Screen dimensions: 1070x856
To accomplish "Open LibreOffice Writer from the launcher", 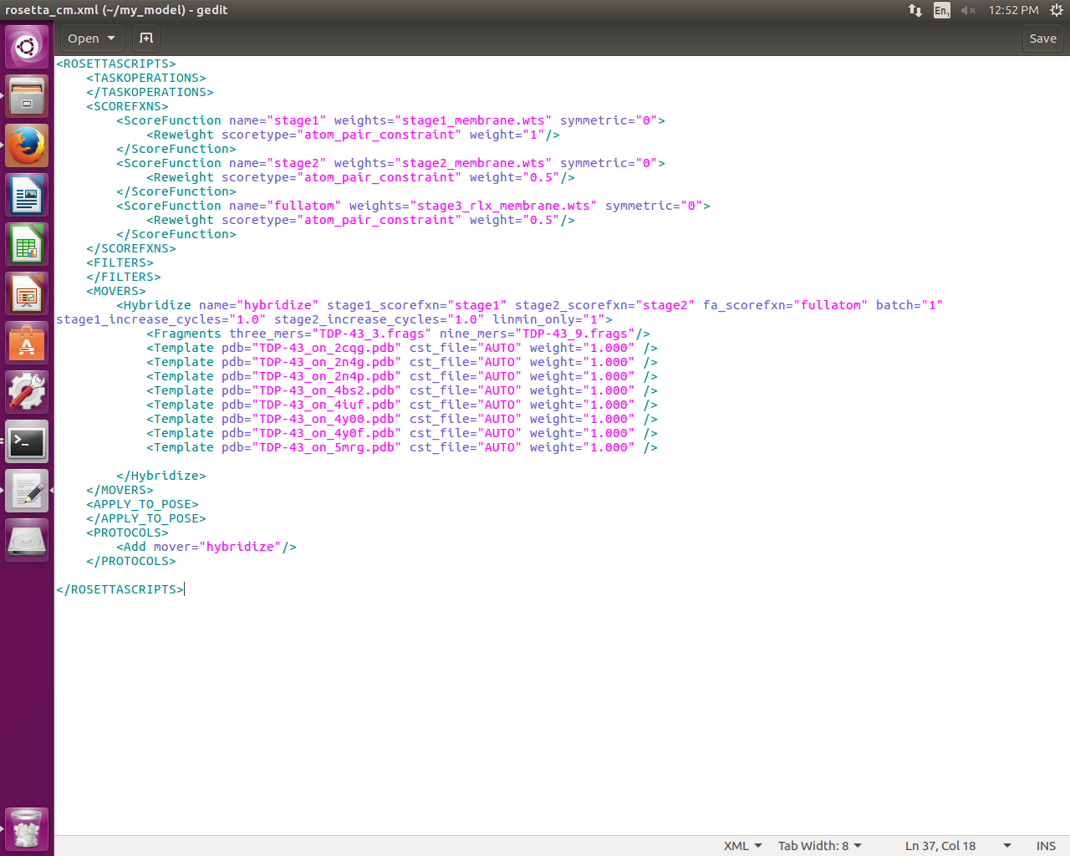I will pyautogui.click(x=27, y=196).
